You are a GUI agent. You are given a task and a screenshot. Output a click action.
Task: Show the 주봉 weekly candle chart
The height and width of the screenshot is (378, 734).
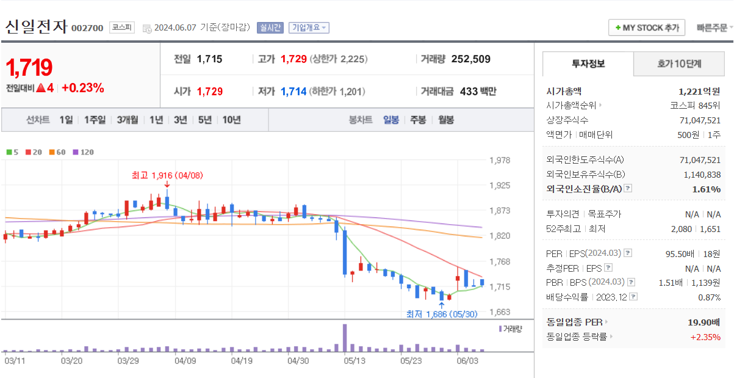[x=418, y=120]
